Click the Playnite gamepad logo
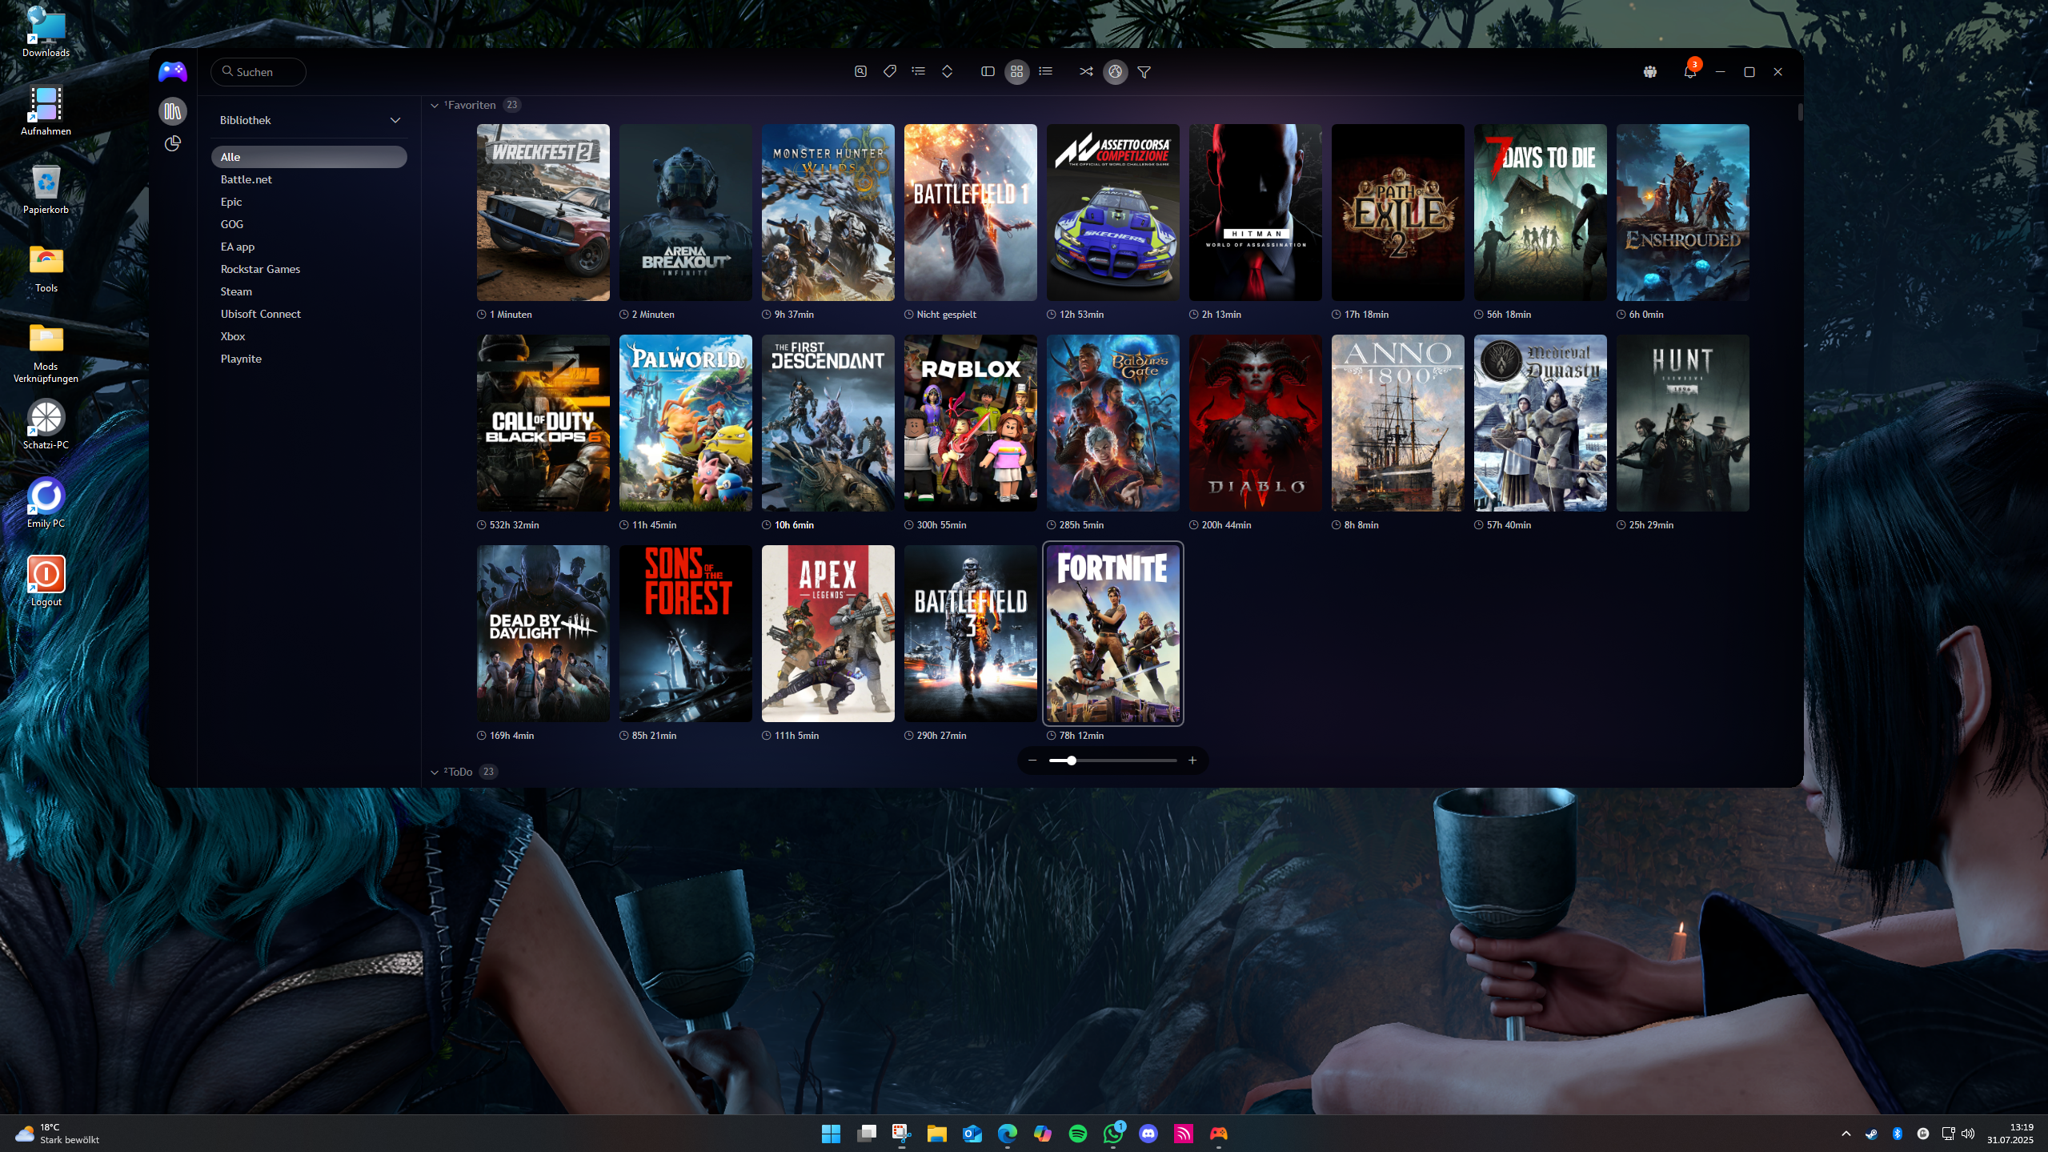This screenshot has width=2048, height=1152. point(173,72)
